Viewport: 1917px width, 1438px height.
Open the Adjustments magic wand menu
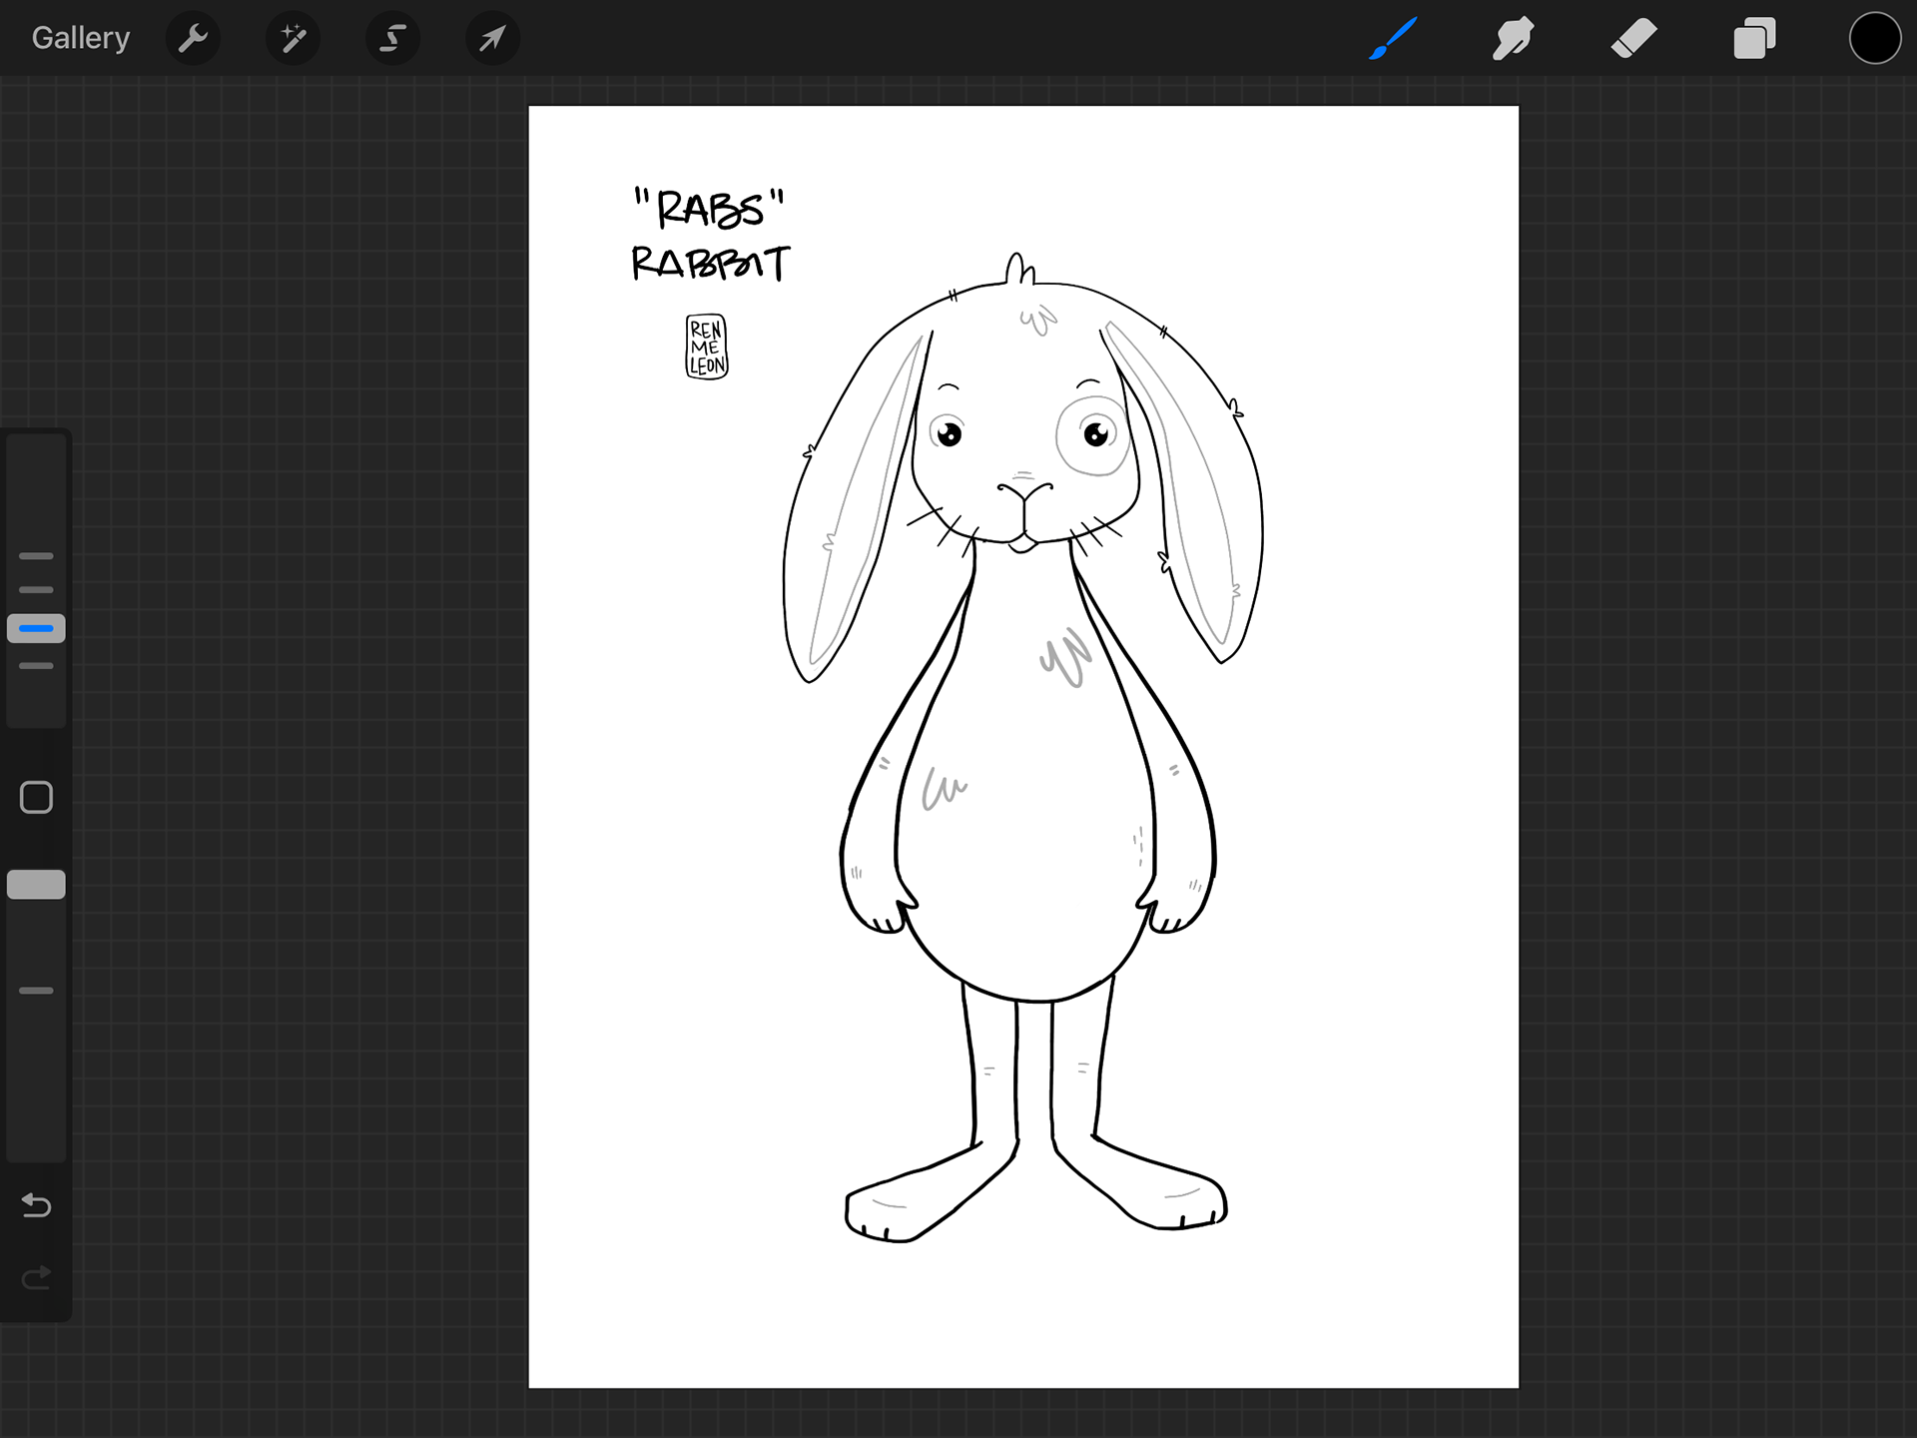[293, 39]
